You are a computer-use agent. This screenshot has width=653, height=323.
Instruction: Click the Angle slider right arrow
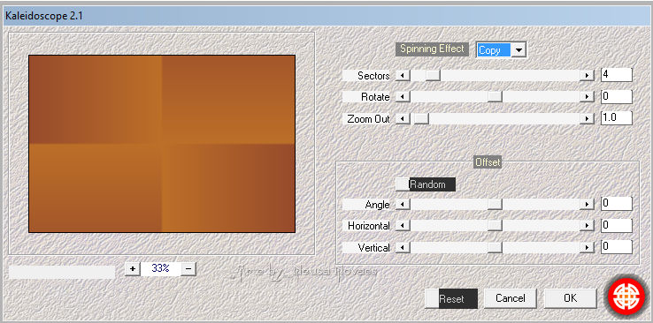pyautogui.click(x=587, y=204)
